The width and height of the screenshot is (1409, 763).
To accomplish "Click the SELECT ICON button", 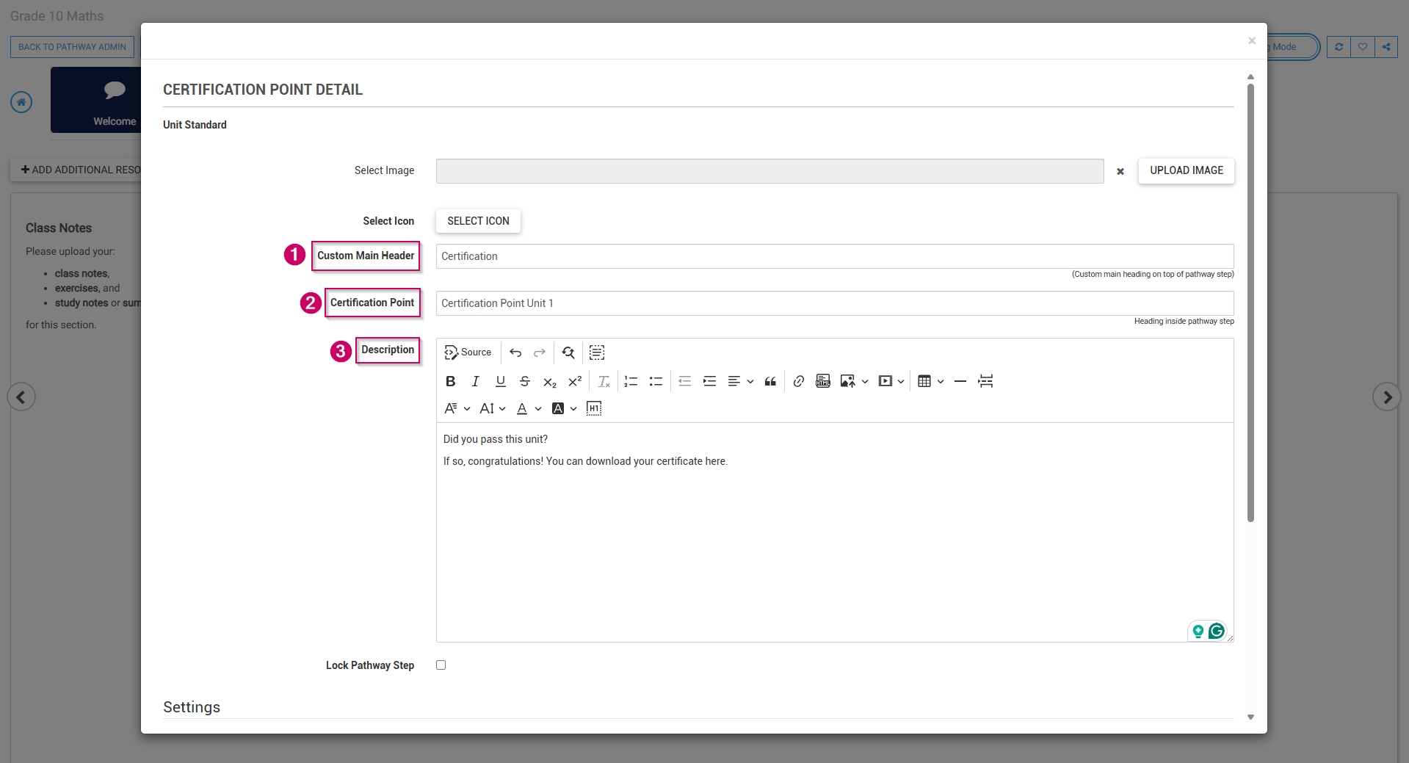I will click(478, 221).
